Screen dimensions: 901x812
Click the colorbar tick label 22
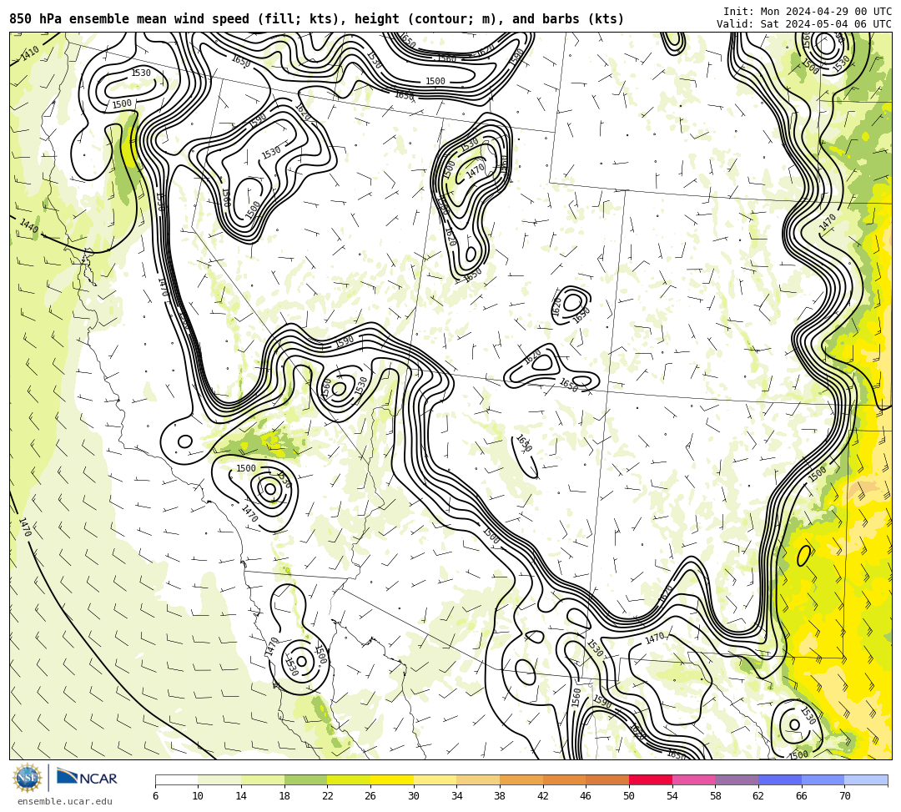tap(328, 796)
